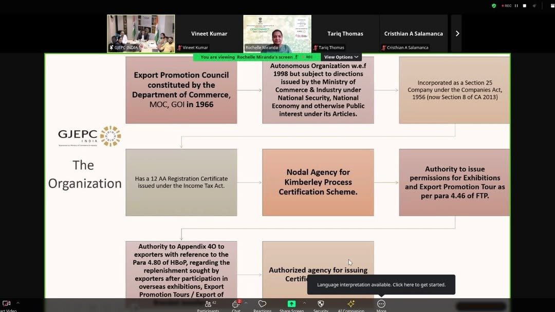Open the Chat panel
This screenshot has height=312, width=555.
[x=236, y=306]
